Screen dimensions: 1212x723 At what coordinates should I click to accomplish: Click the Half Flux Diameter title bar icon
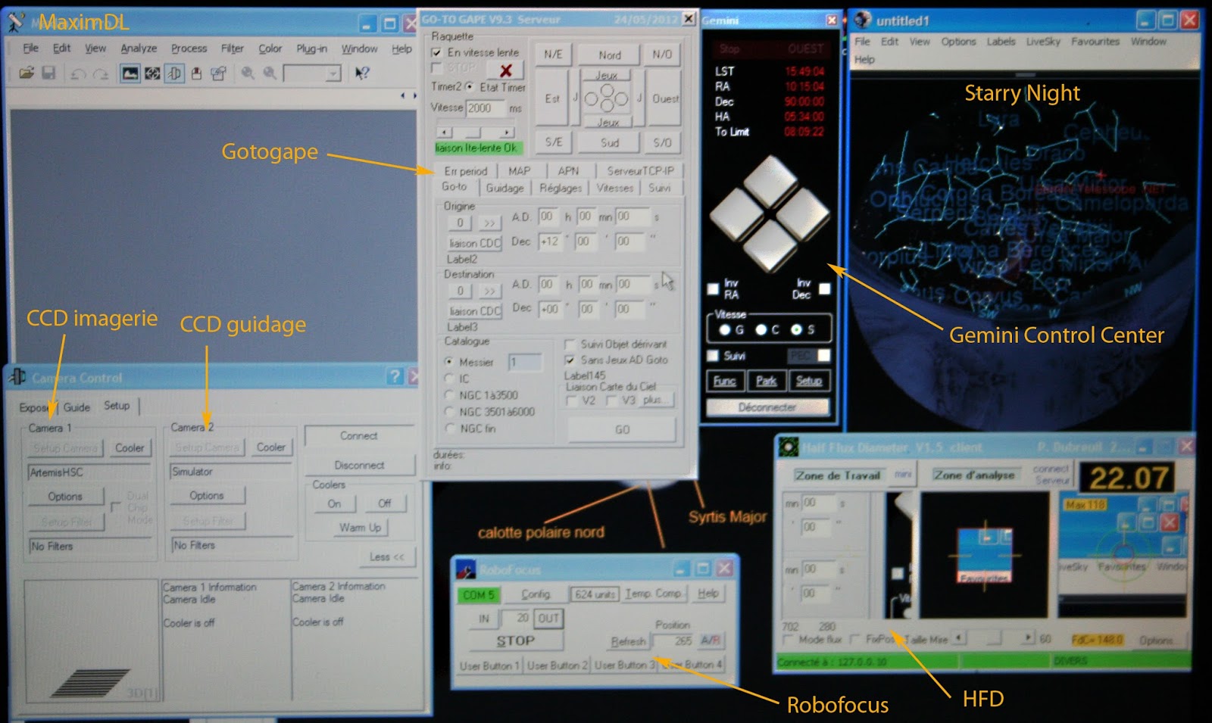click(x=789, y=447)
